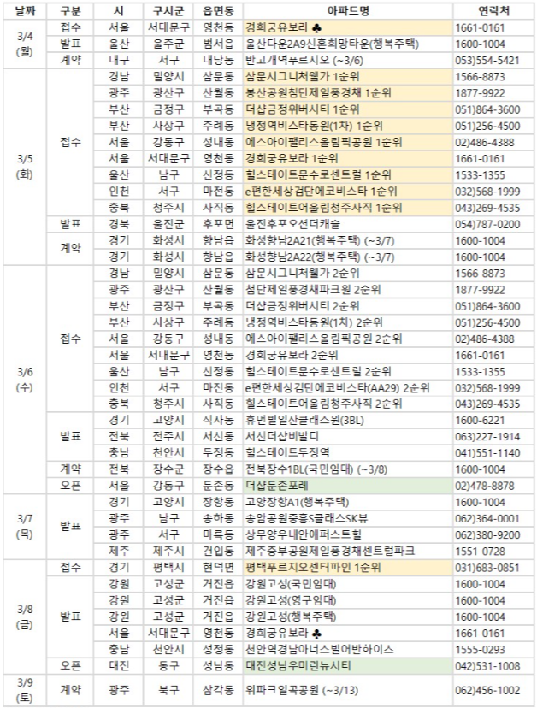Click phone number 1600-6221
The width and height of the screenshot is (537, 708).
click(x=480, y=421)
